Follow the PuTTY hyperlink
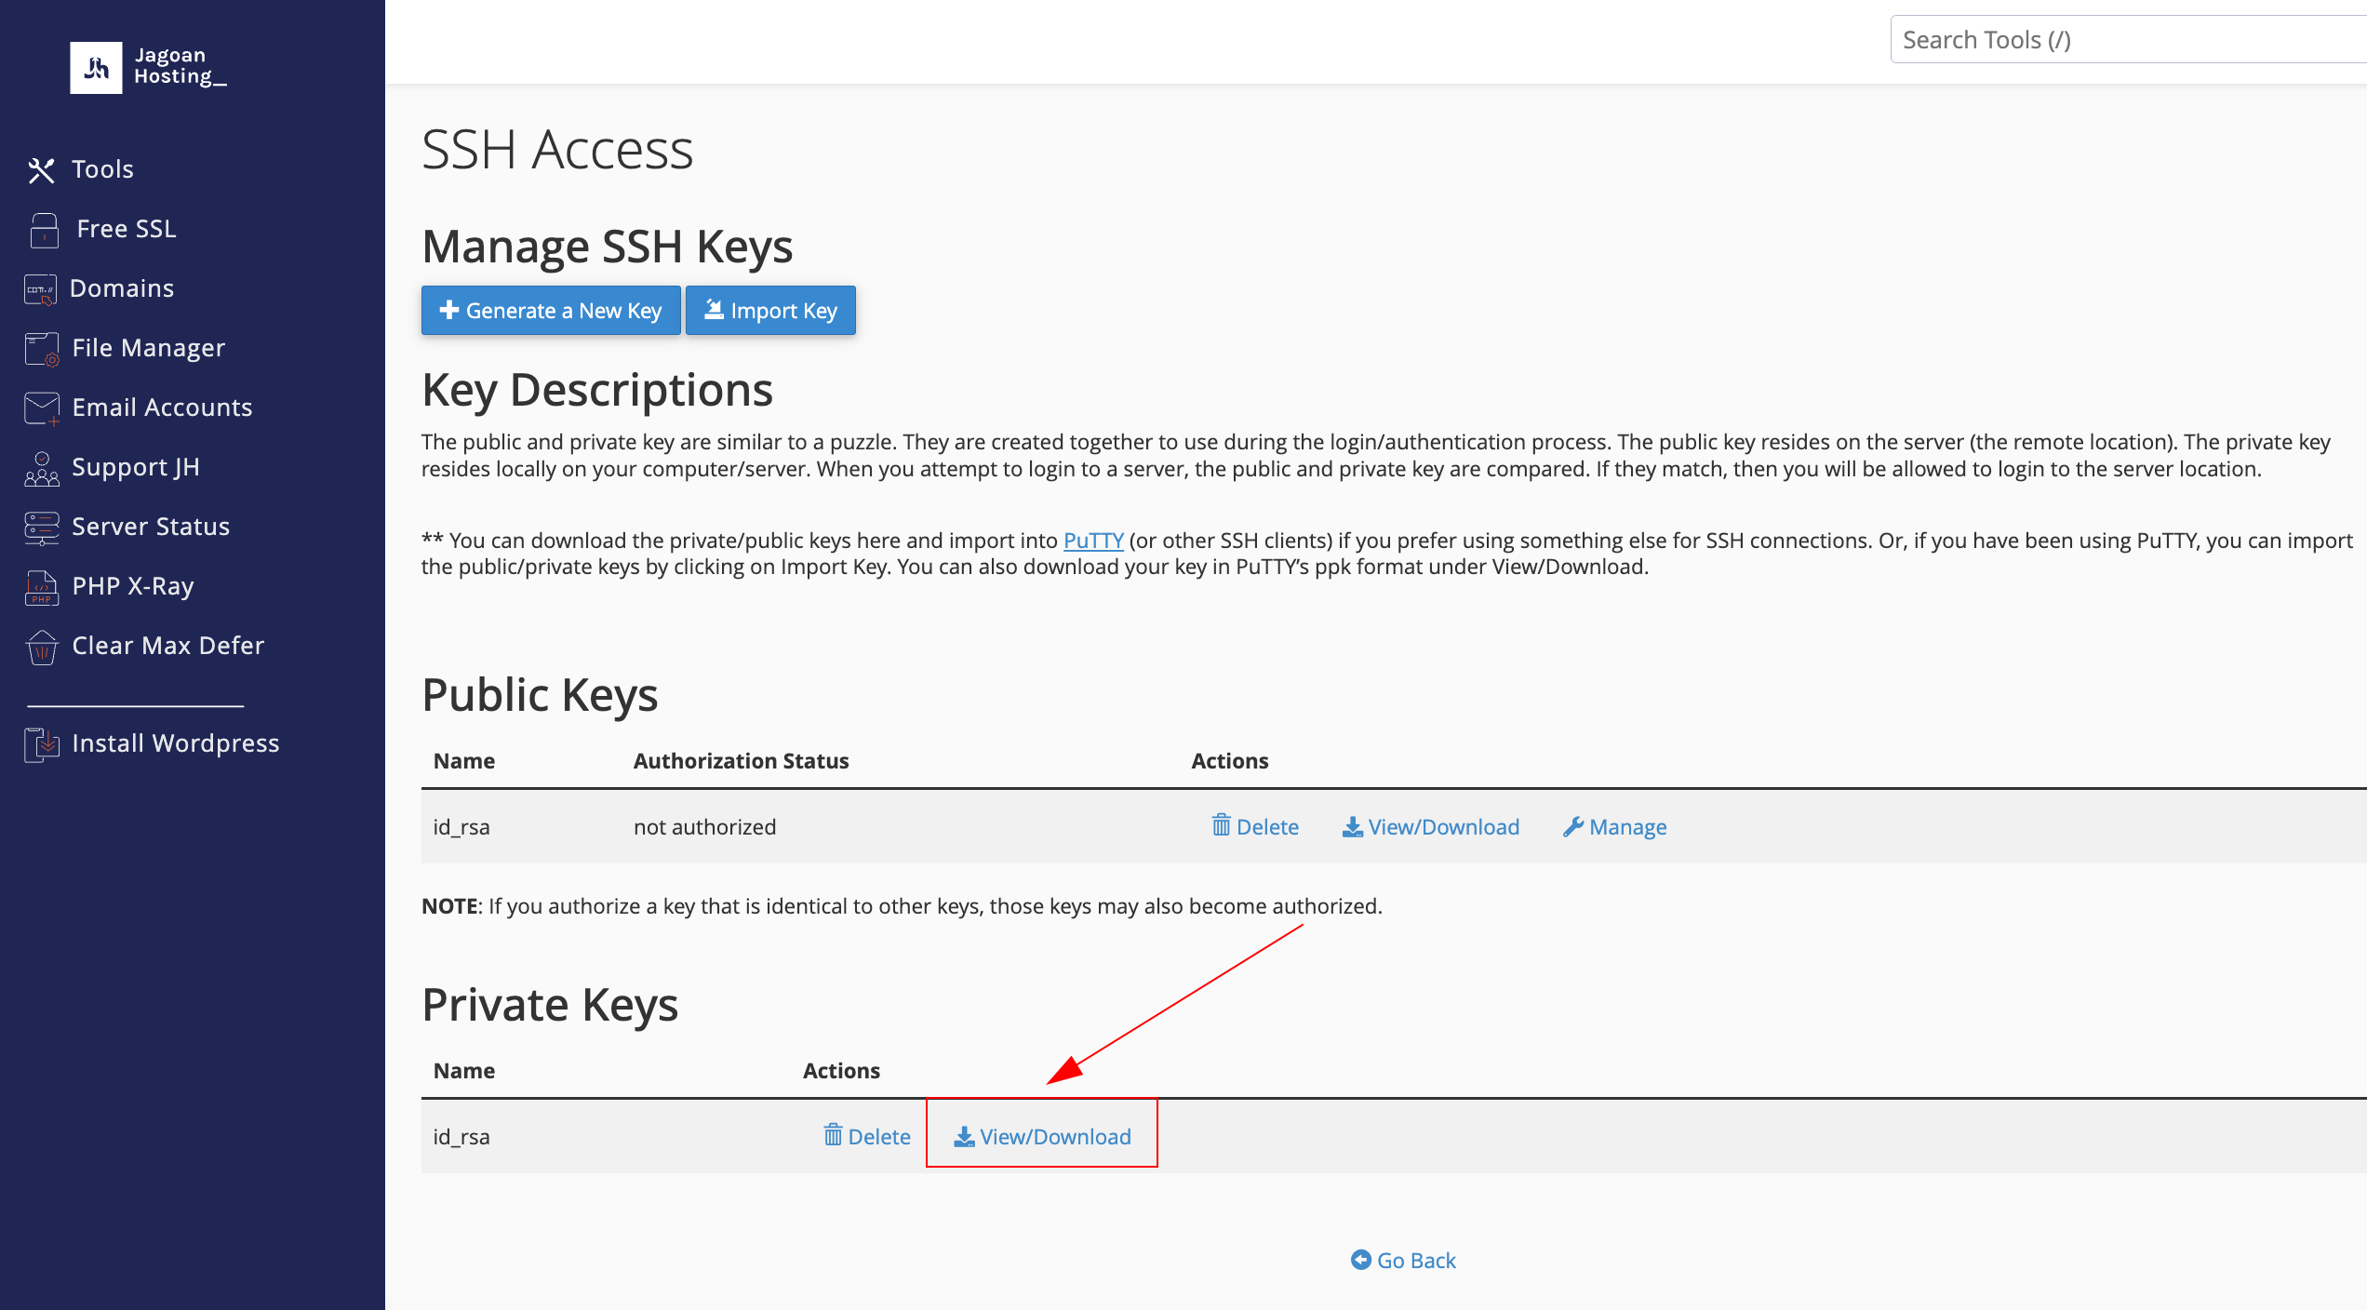 tap(1093, 541)
